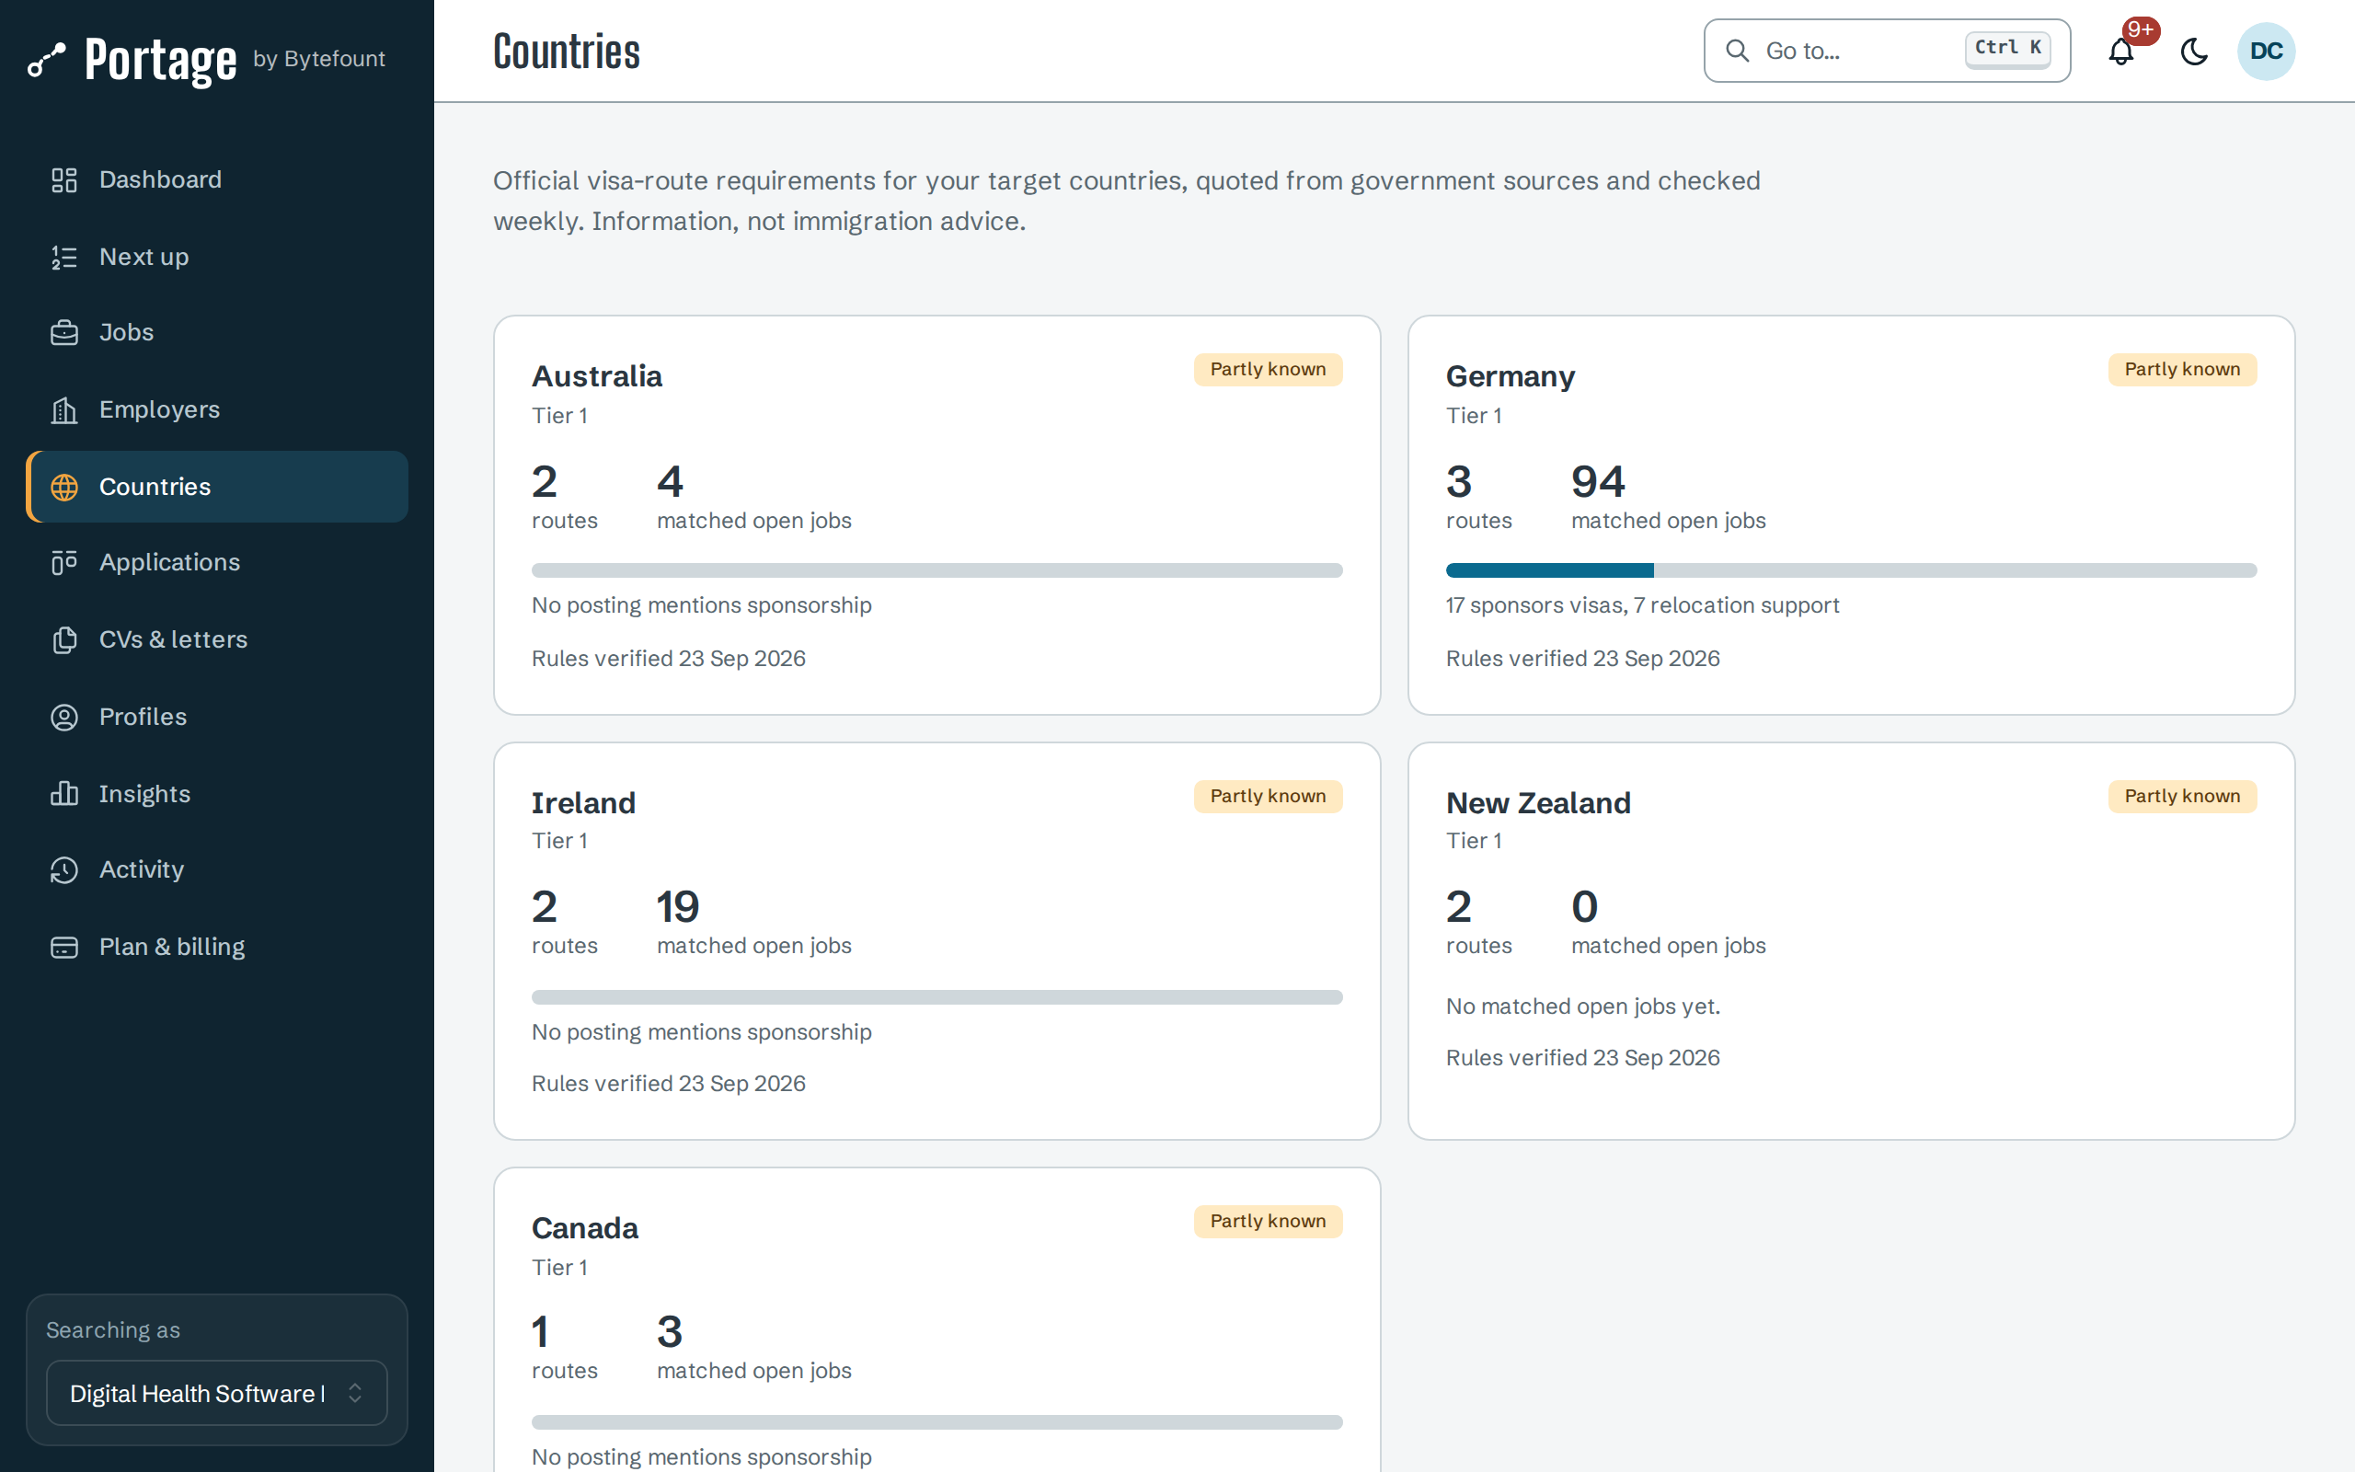Toggle dark mode with moon icon

2194,51
